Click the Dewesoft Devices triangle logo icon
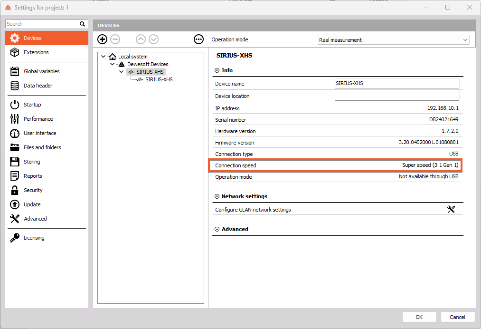This screenshot has height=329, width=481. click(x=122, y=64)
